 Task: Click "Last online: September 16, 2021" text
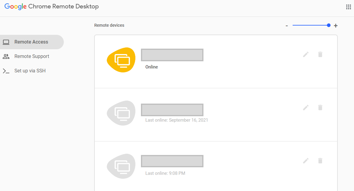176,120
